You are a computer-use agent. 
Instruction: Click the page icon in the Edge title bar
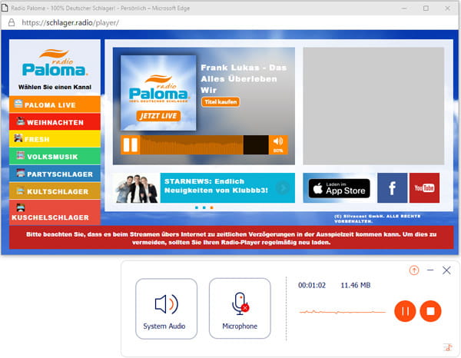click(5, 8)
